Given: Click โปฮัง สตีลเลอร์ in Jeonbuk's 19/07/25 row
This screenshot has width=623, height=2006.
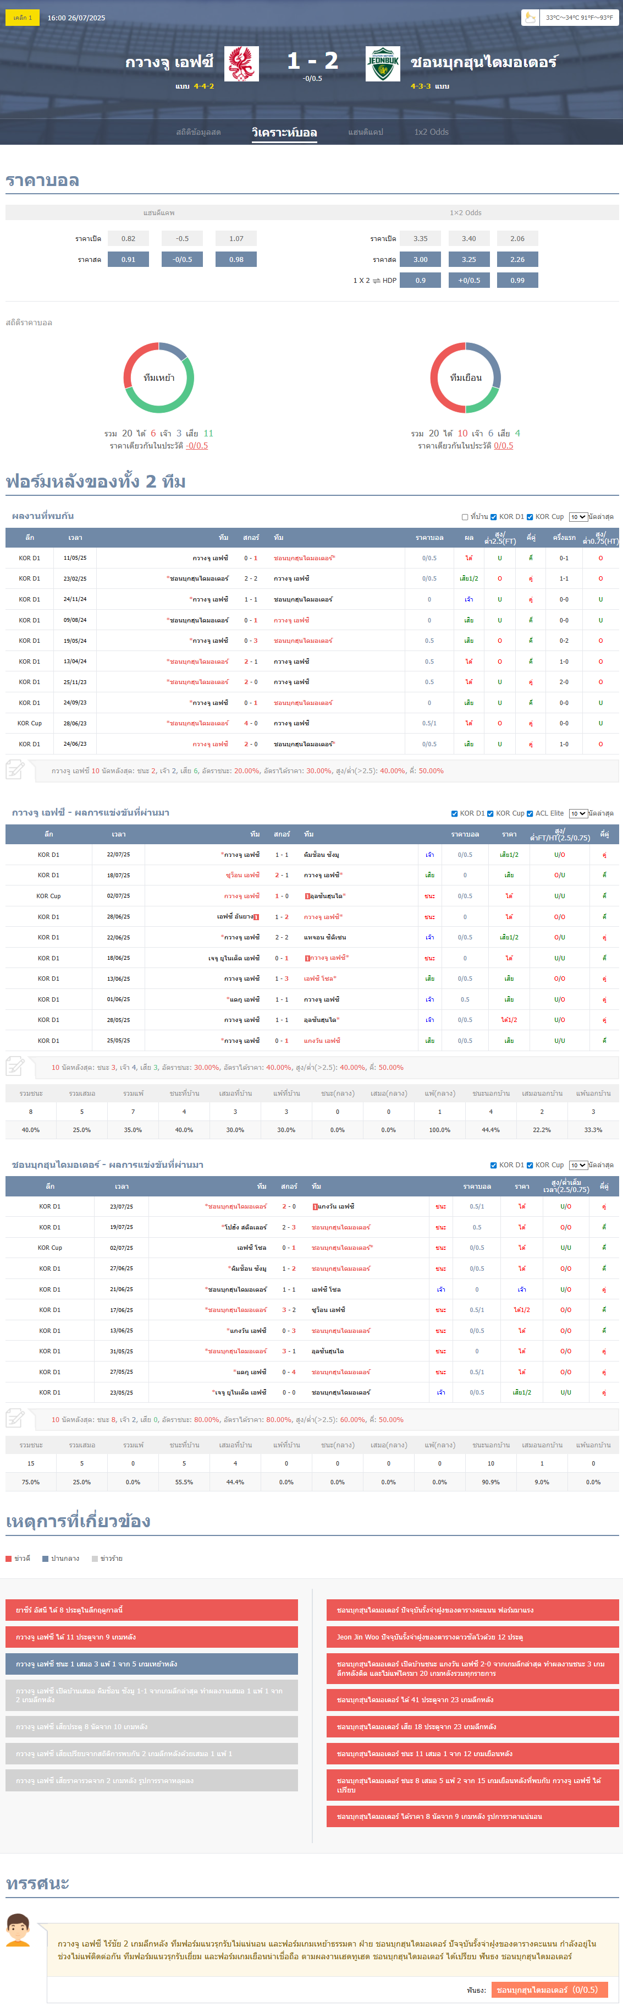Looking at the screenshot, I should tap(244, 1228).
